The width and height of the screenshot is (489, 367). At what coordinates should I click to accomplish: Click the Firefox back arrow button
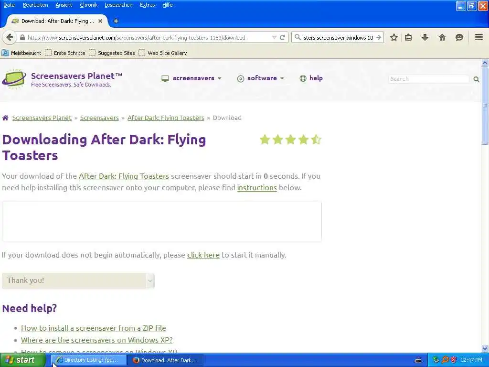(10, 37)
